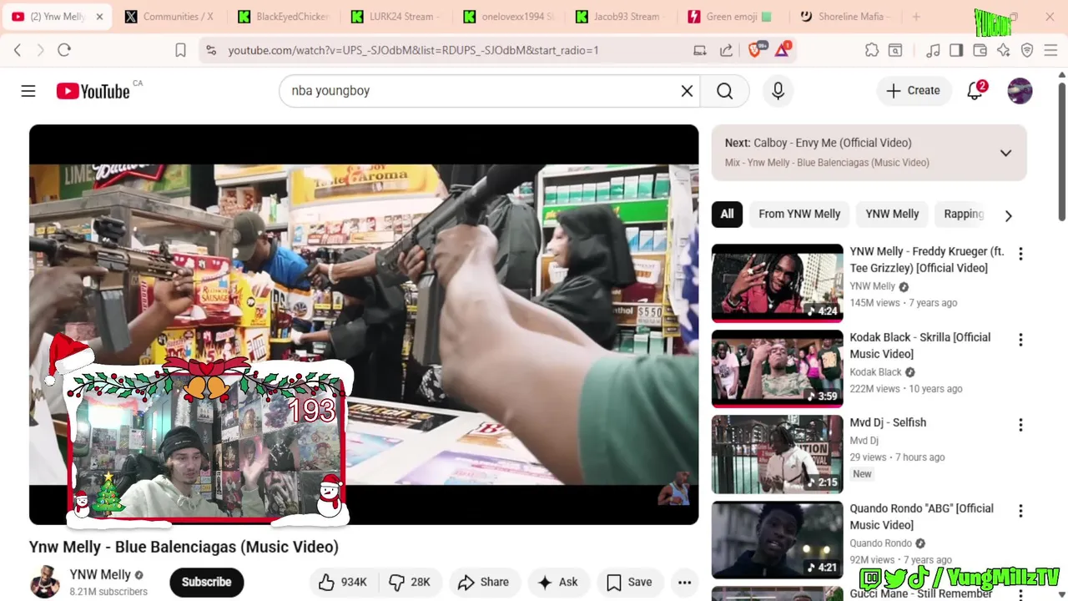The image size is (1068, 601).
Task: Clear the search box with X
Action: click(687, 91)
